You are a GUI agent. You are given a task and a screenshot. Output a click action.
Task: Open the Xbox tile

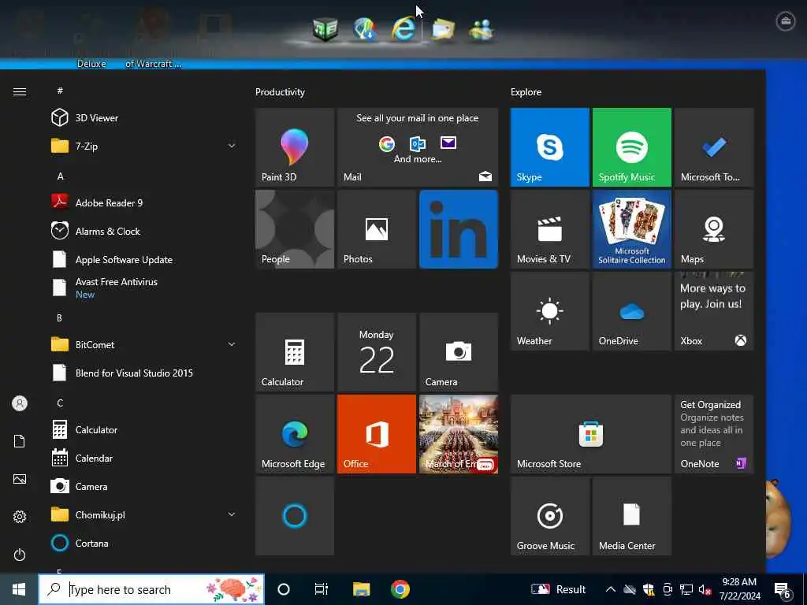[714, 311]
